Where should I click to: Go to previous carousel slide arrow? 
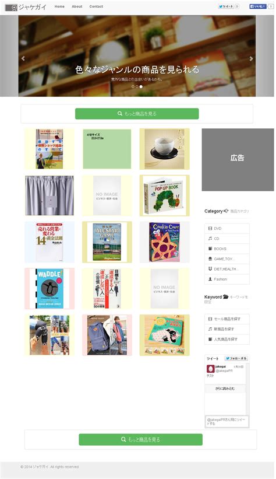tap(23, 58)
